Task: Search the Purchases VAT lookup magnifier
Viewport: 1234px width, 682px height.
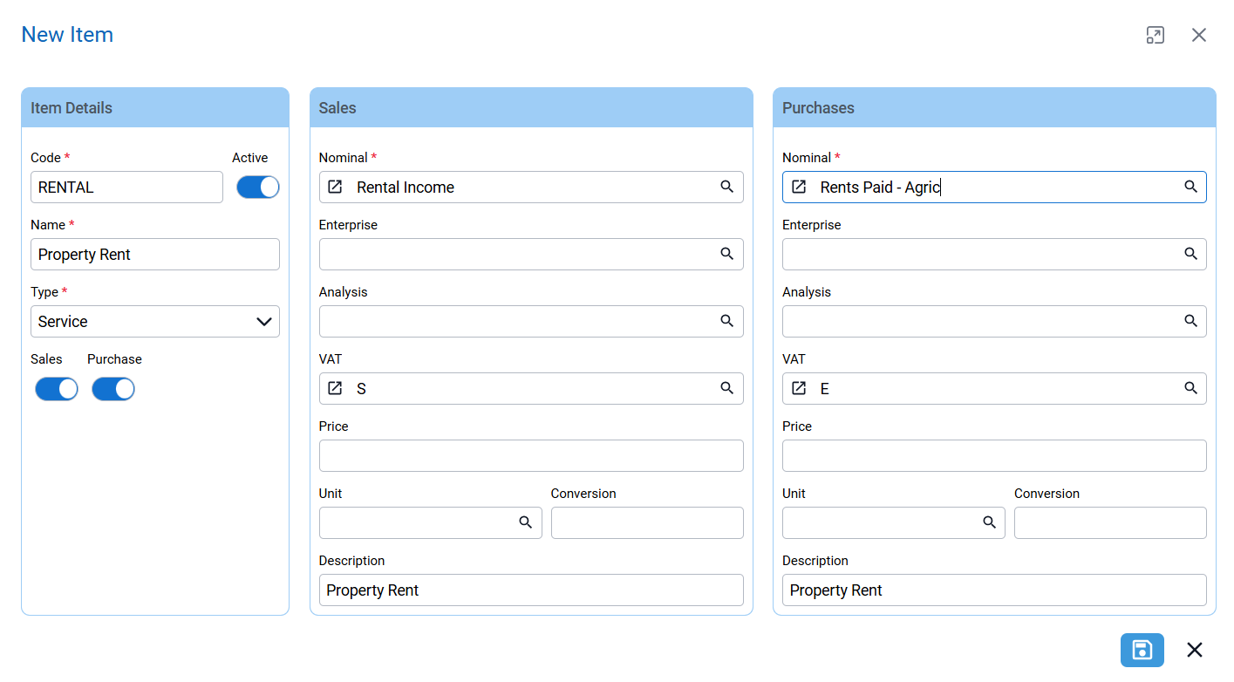Action: [1190, 388]
